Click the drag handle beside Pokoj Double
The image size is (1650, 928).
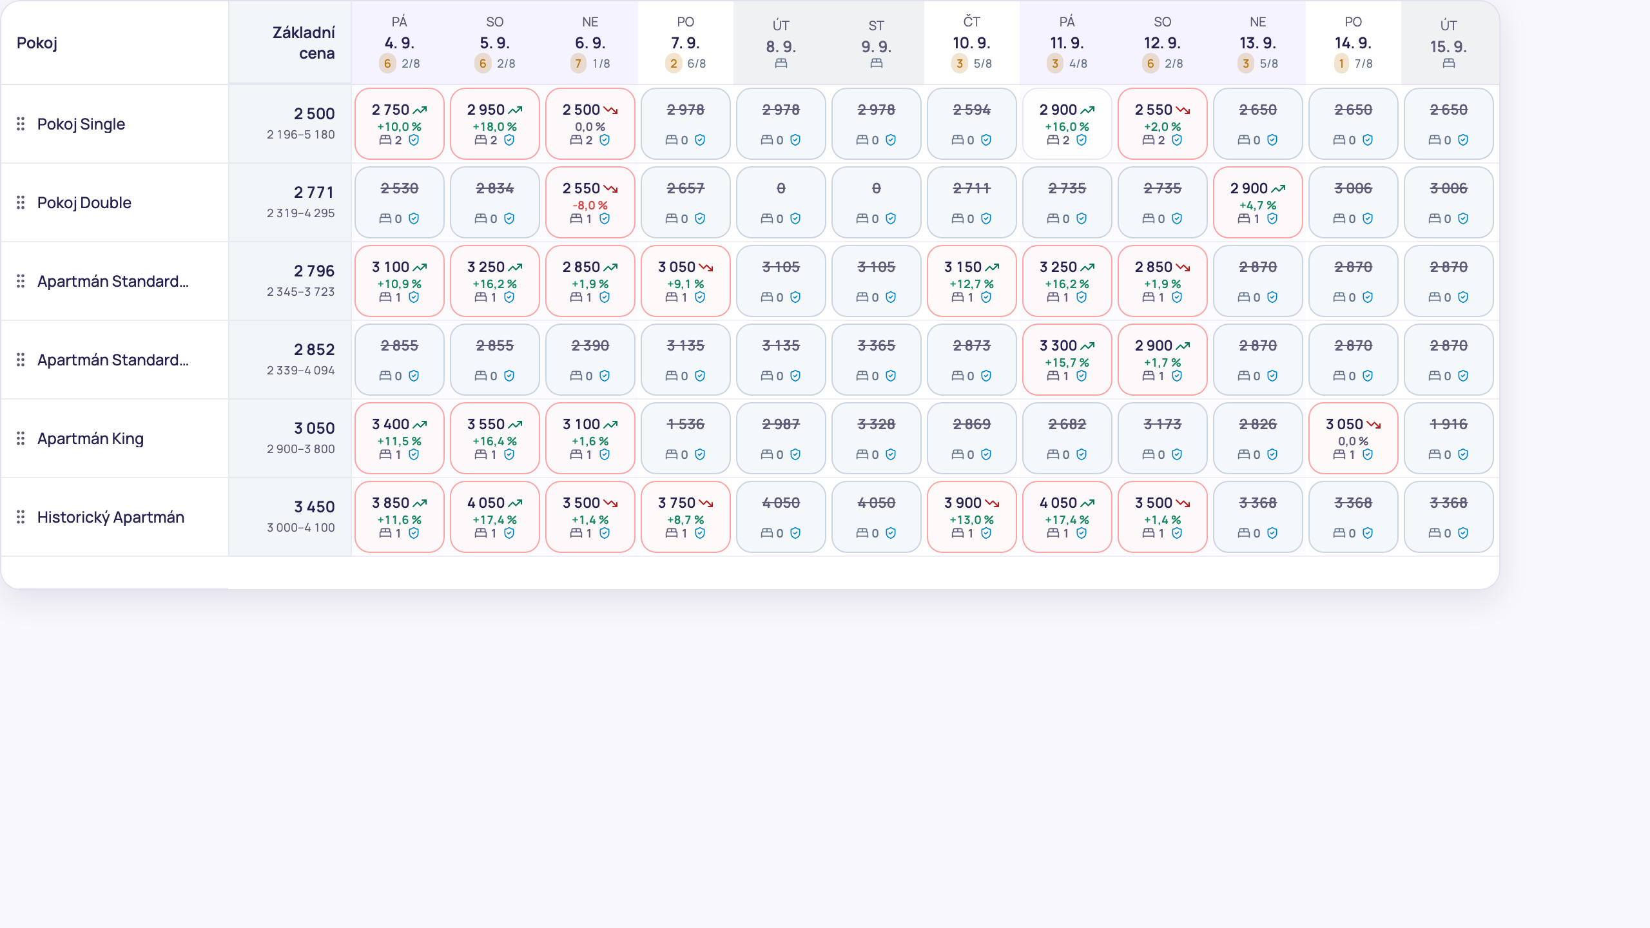pyautogui.click(x=21, y=202)
